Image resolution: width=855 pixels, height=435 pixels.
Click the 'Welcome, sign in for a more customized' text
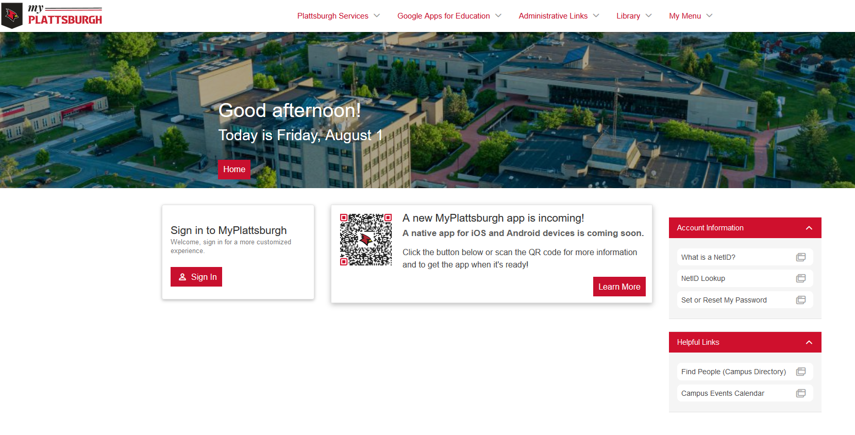tap(231, 246)
